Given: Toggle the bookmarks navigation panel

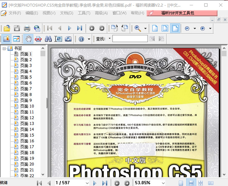Looking at the screenshot, I should tap(6, 39).
